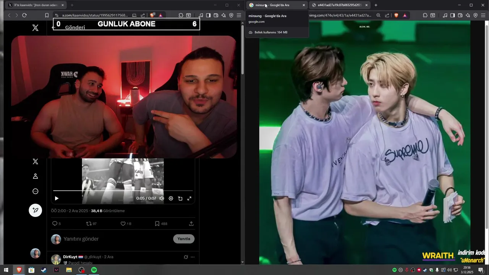This screenshot has height=275, width=489.
Task: Switch to the e4431ad27a19c image tab
Action: pos(340,5)
